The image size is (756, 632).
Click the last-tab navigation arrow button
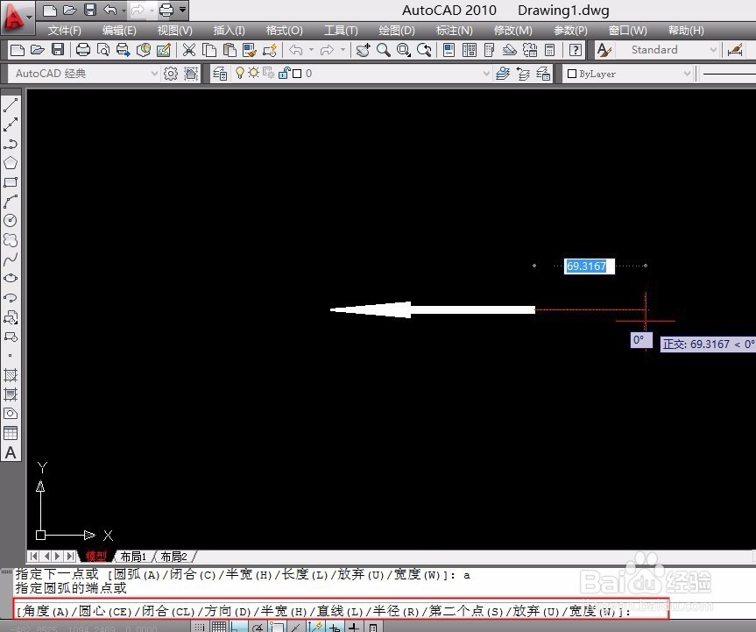71,557
